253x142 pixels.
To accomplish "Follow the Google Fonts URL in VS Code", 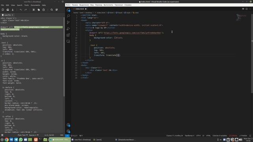I will [x=132, y=33].
